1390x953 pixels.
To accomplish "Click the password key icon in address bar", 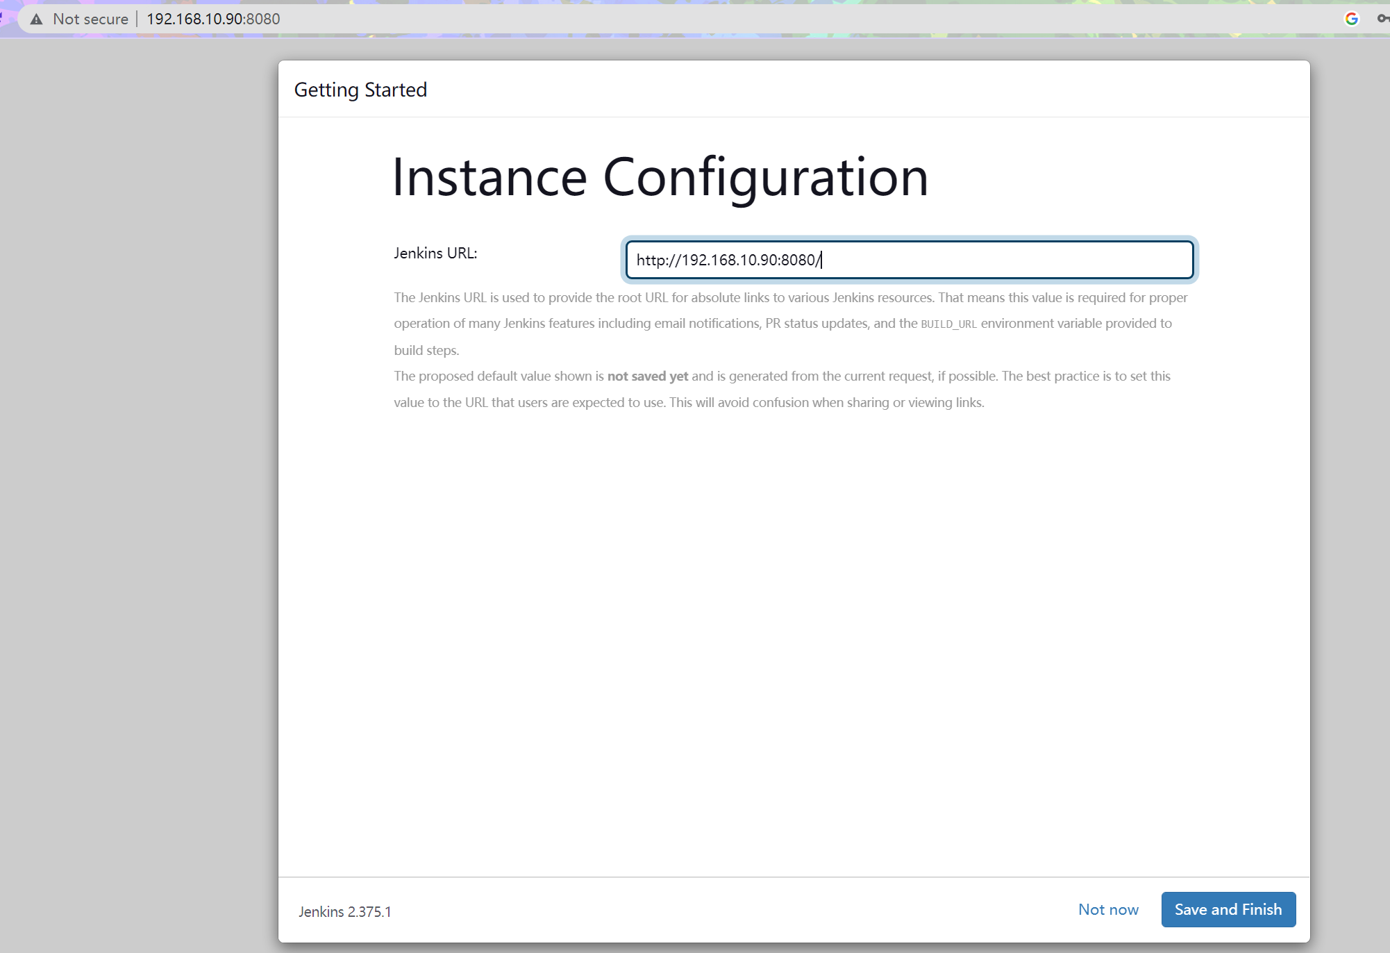I will [1383, 19].
